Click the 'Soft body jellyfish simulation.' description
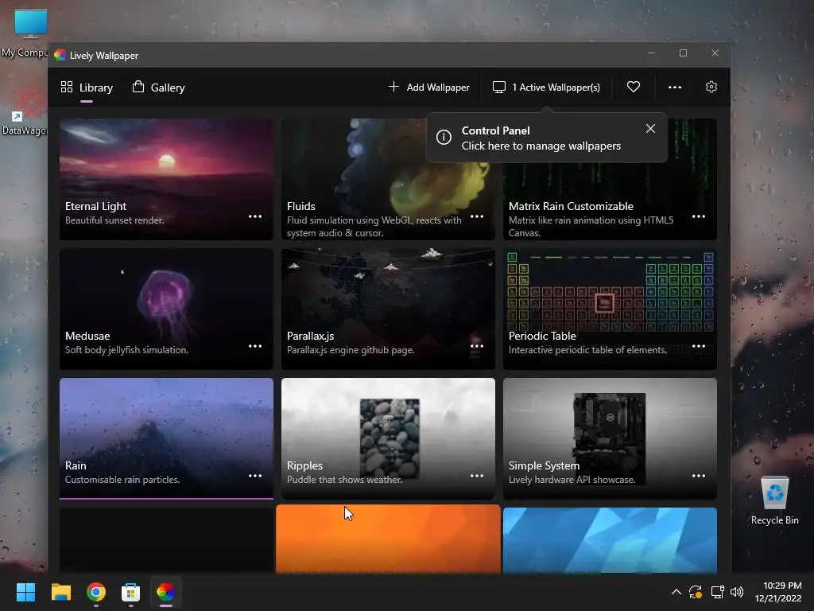 pos(126,350)
